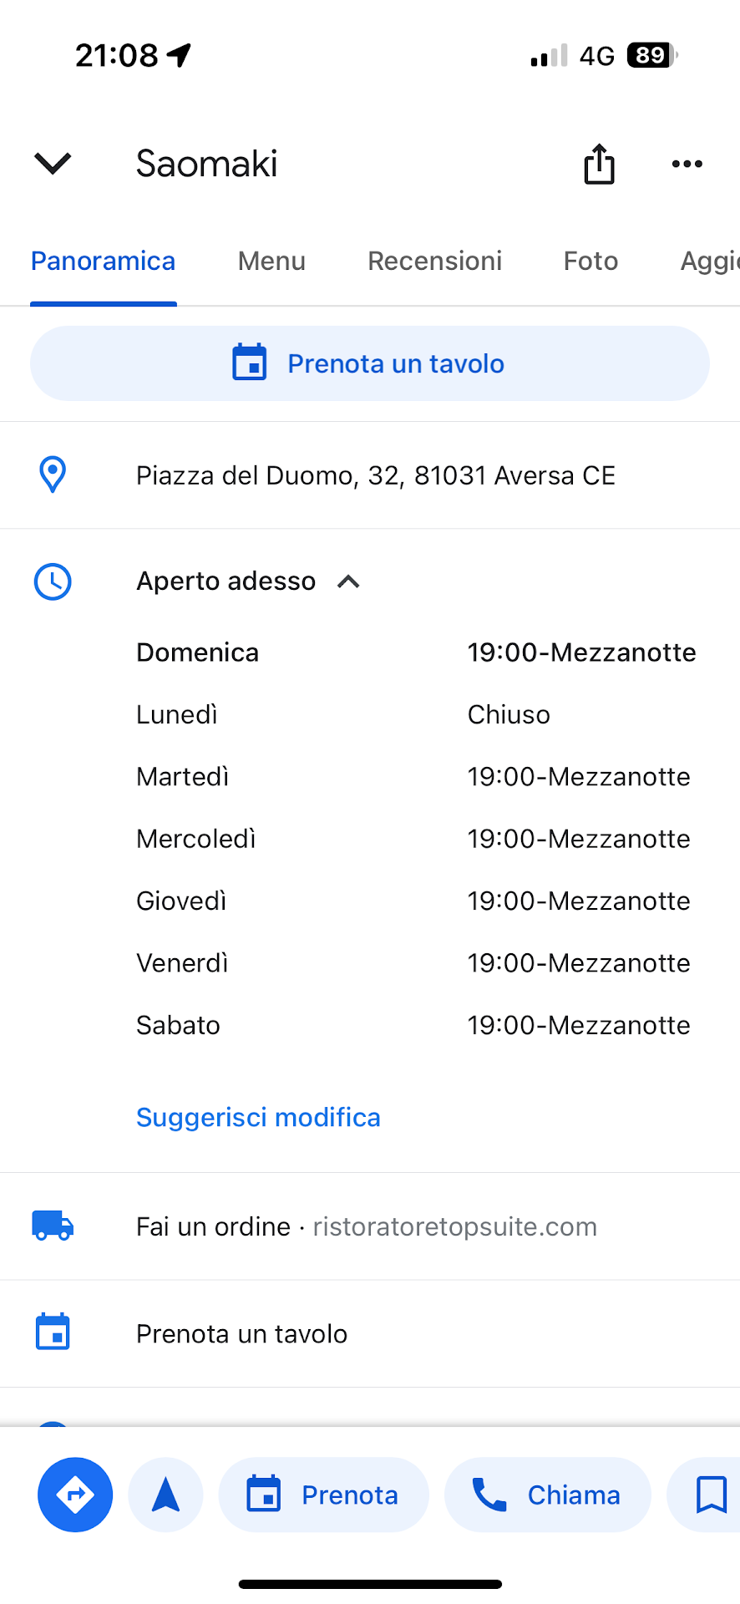Collapse the Aperto adesso hours list

coord(348,581)
